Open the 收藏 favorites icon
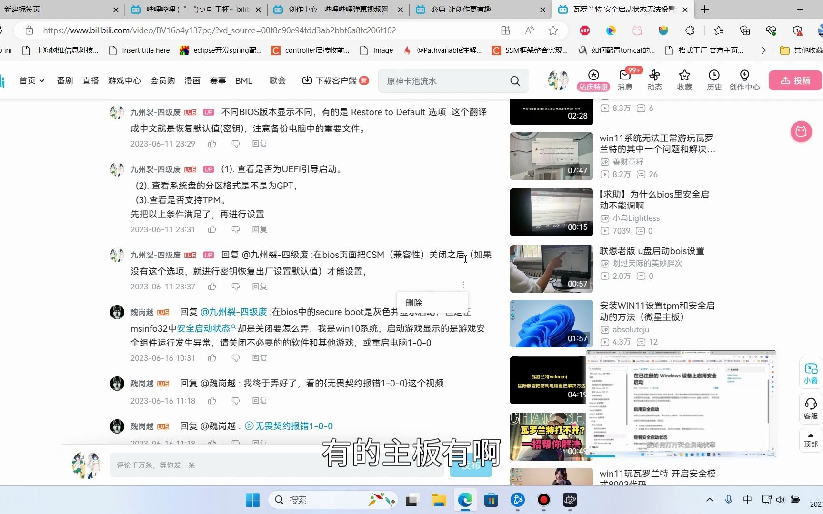This screenshot has height=514, width=823. point(684,80)
